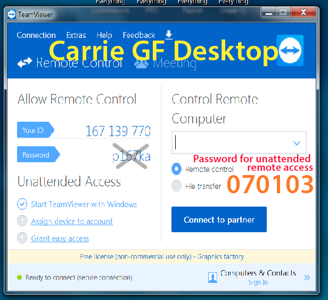328x300 pixels.
Task: Open the Connection menu
Action: tap(36, 35)
